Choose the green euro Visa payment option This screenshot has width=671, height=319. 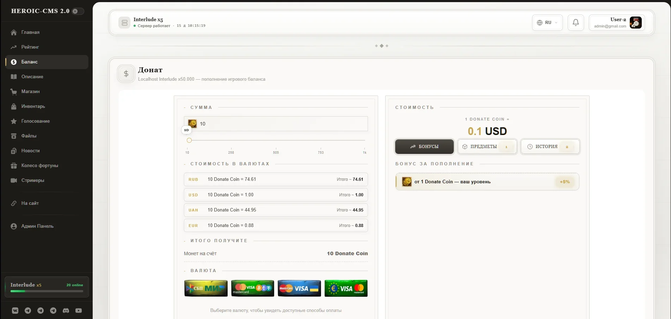pyautogui.click(x=346, y=288)
